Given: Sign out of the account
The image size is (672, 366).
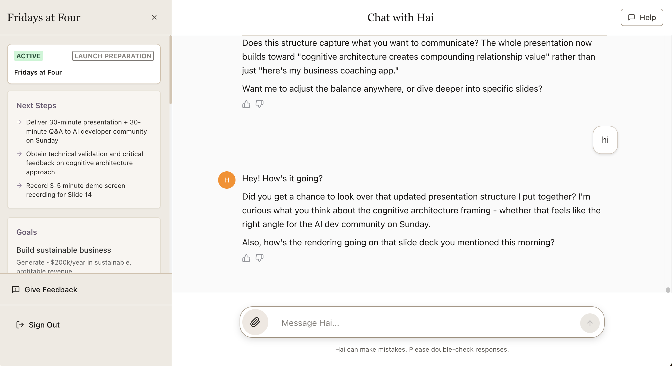Looking at the screenshot, I should tap(44, 325).
